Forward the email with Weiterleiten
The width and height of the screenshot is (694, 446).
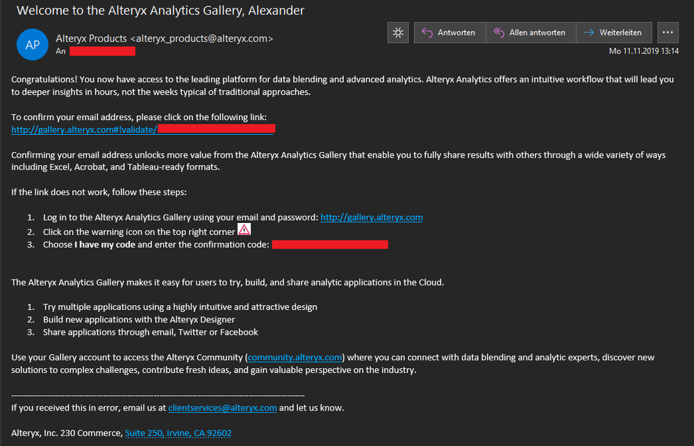[614, 33]
